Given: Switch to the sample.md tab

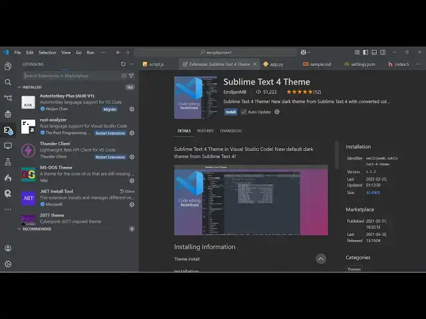Looking at the screenshot, I should [x=320, y=64].
